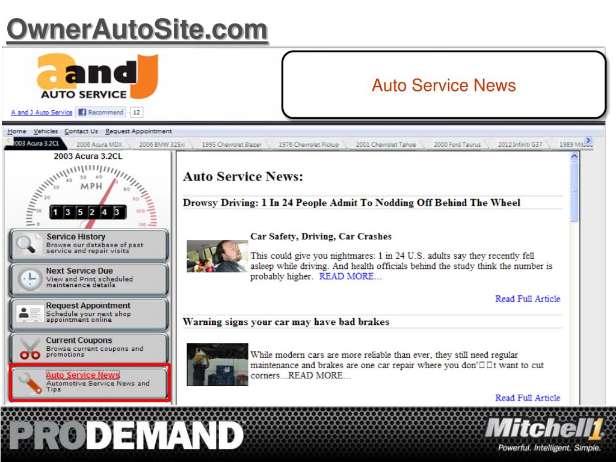
Task: Open the Request Appointment menu item
Action: click(138, 131)
